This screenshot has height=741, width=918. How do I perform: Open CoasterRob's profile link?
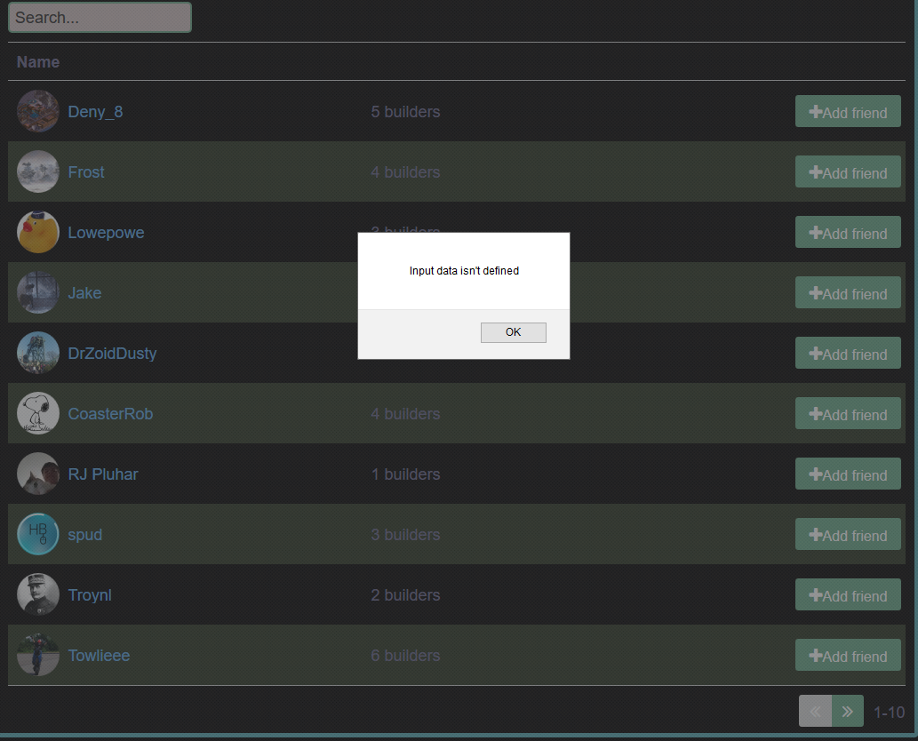point(111,414)
